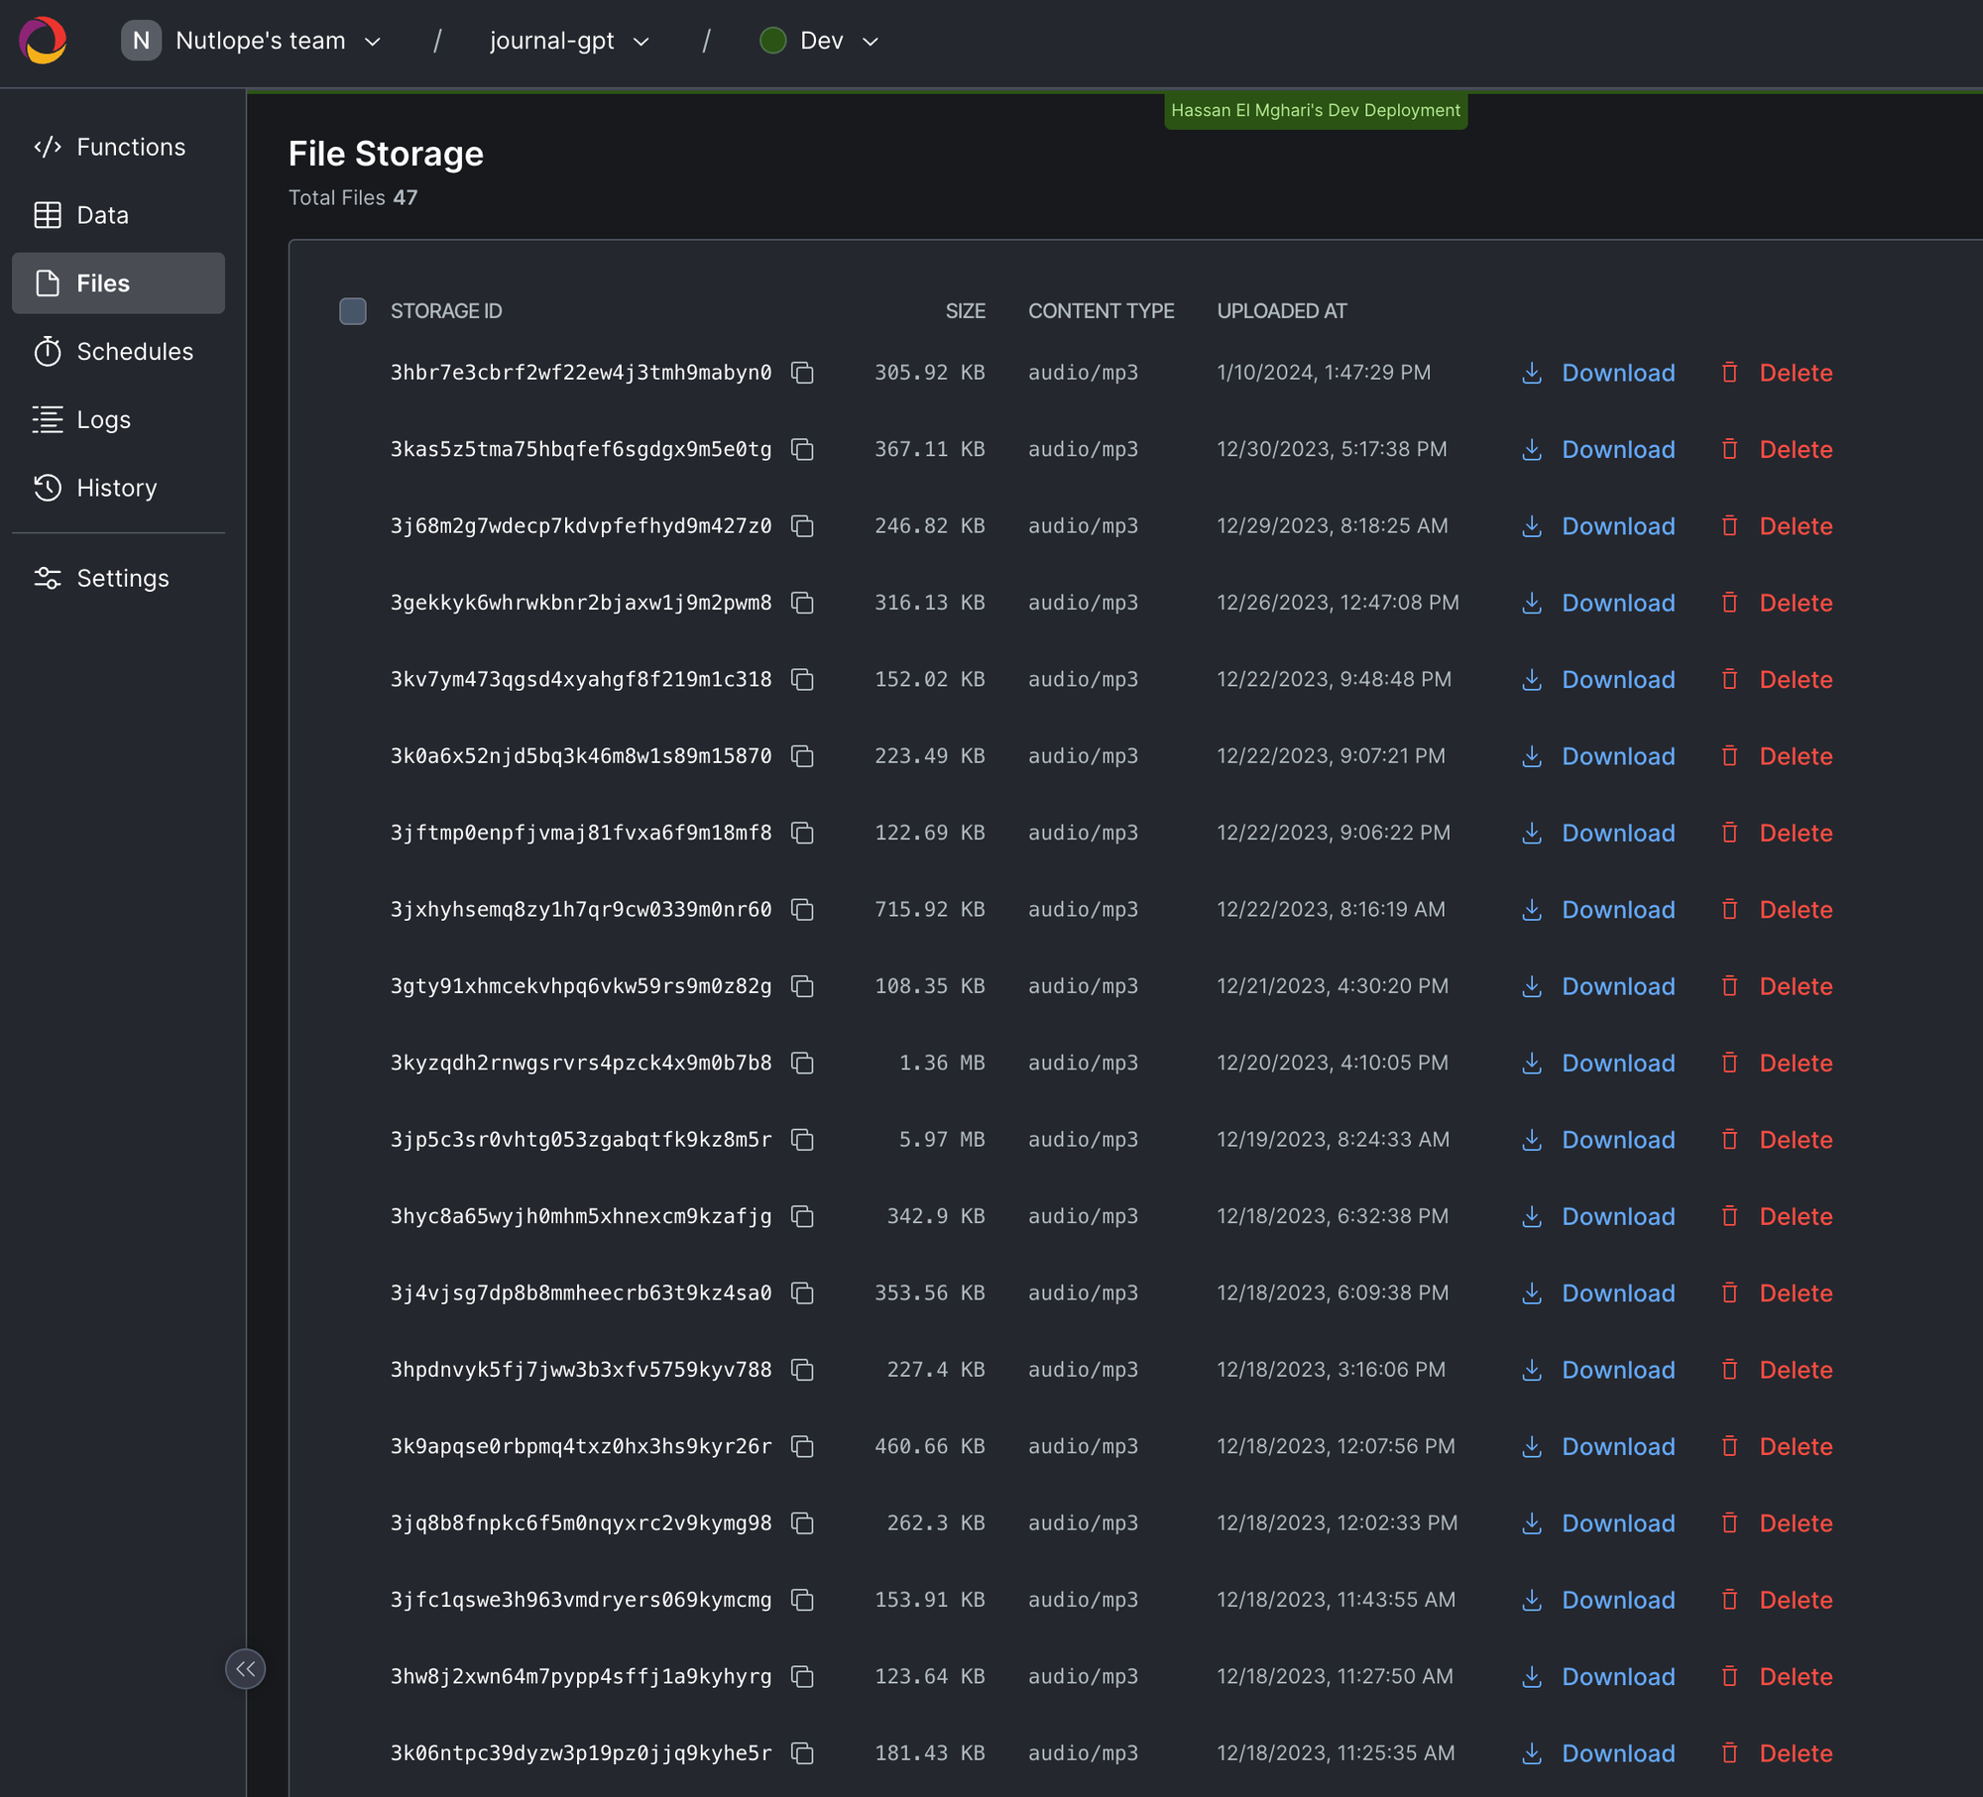Screen dimensions: 1983x1797
Task: Copy storage ID 3hpdnvyk5fj7jww3b3xfv5759kyv788
Action: [x=802, y=1370]
